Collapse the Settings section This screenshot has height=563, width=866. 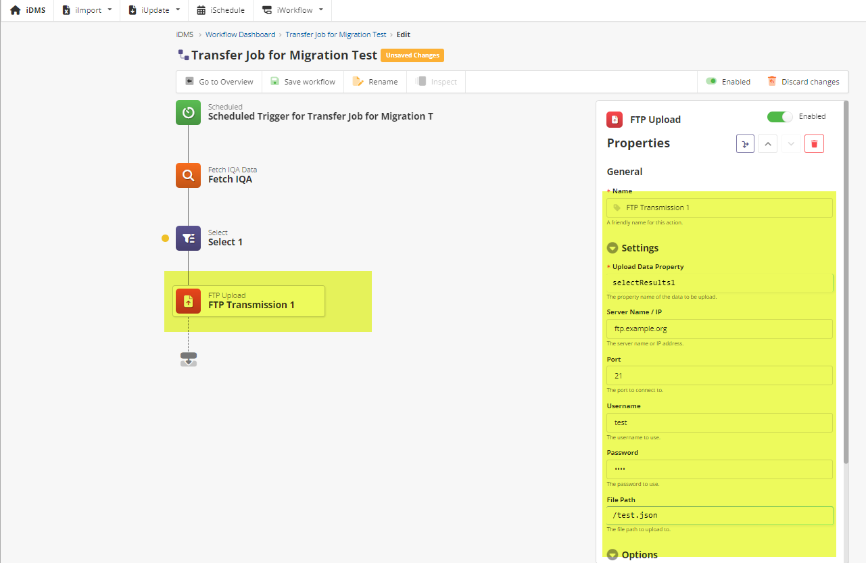point(612,248)
